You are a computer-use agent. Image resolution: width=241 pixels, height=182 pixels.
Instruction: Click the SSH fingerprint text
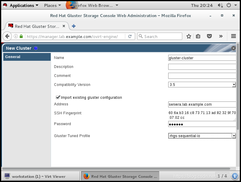tap(202, 115)
